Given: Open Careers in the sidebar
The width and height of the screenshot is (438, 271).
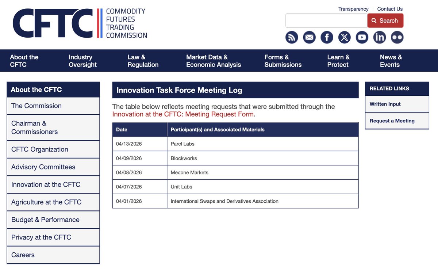Looking at the screenshot, I should (53, 255).
